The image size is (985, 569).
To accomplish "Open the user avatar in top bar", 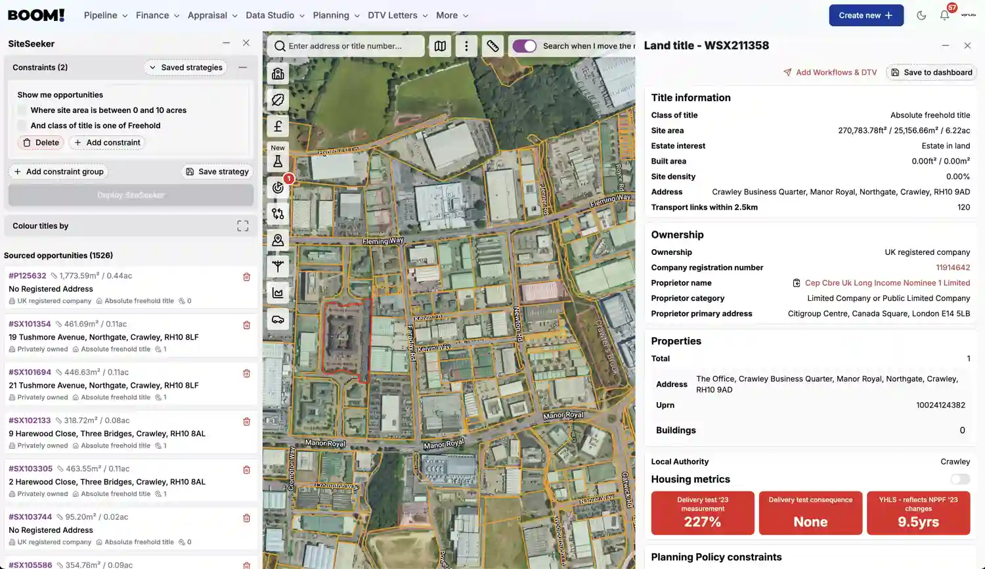I will 969,15.
